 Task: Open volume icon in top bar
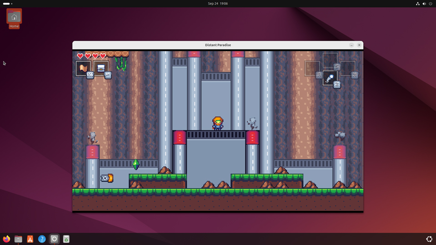(x=424, y=4)
